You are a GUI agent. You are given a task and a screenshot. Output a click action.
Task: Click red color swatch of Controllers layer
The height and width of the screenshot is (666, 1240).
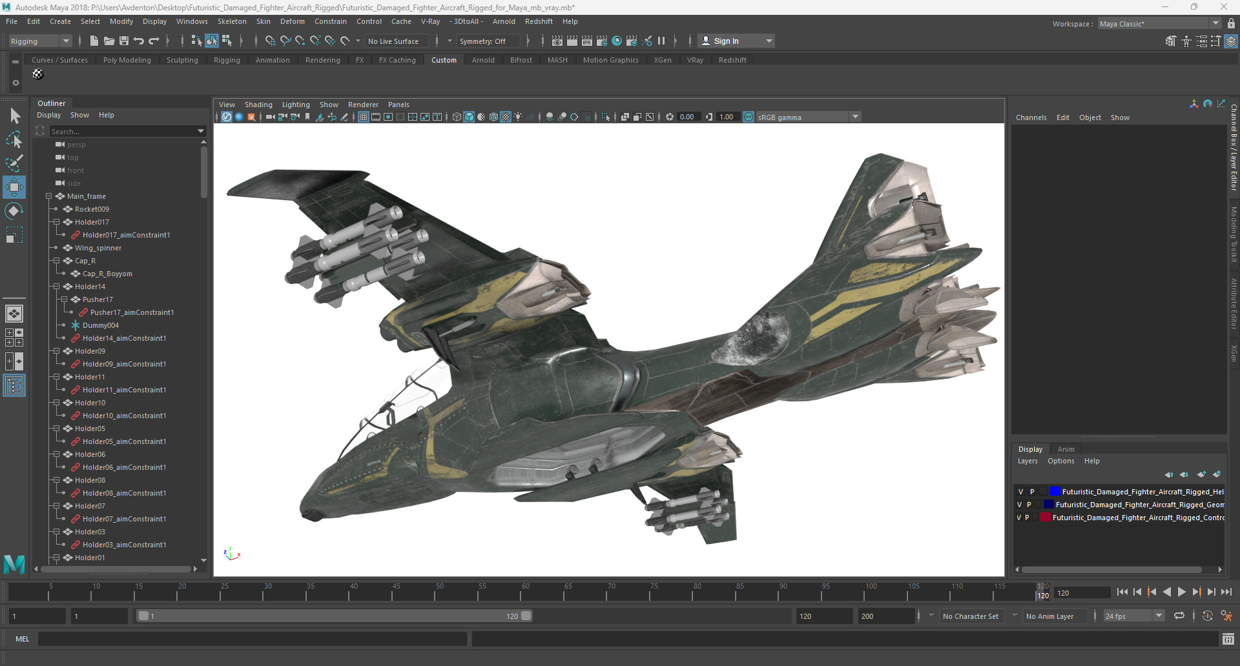1046,518
